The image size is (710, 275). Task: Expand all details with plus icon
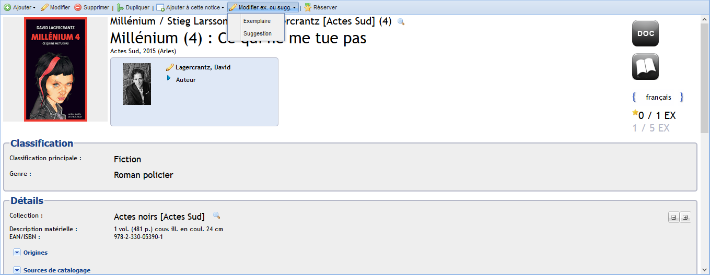[x=685, y=217]
